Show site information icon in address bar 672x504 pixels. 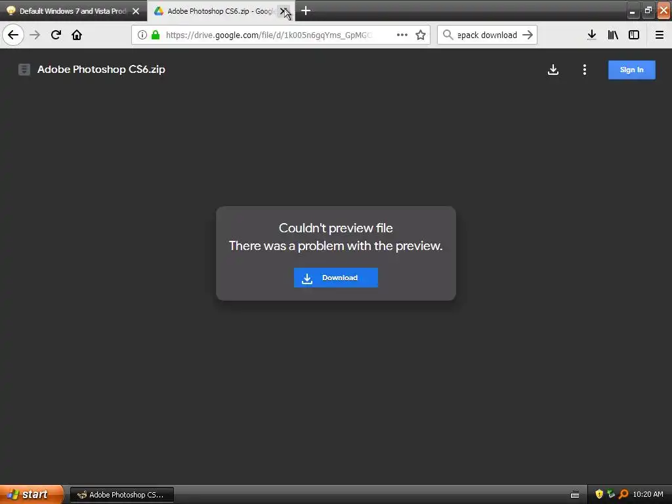142,35
